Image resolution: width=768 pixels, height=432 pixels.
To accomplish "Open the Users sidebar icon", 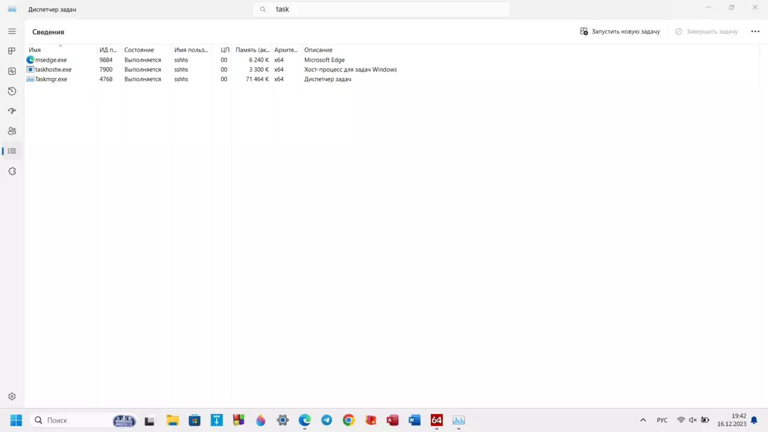I will 12,131.
